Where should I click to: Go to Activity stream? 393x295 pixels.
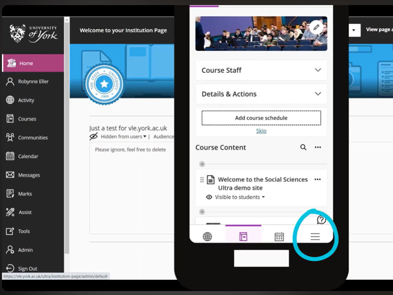33,100
